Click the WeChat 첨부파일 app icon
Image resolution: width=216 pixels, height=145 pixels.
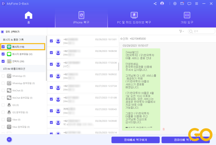[9, 98]
